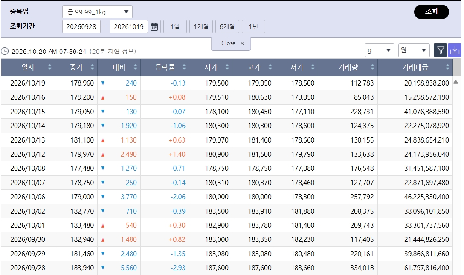The height and width of the screenshot is (275, 464).
Task: Select the date cell 2026/10/13
Action: (x=28, y=140)
